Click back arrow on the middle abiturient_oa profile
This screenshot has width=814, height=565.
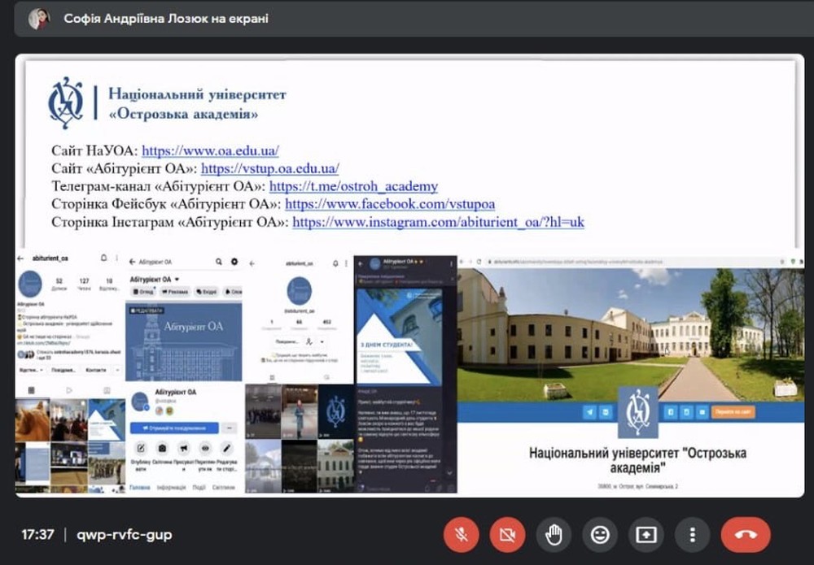coord(252,264)
